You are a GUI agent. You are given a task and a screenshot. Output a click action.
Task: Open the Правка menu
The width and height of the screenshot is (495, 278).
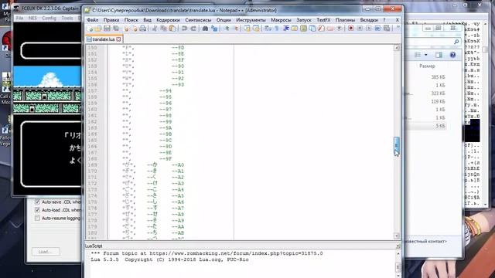111,20
